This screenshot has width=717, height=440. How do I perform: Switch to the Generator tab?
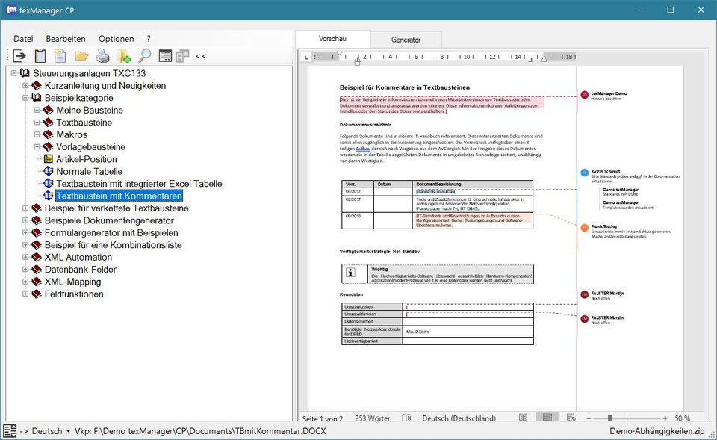(406, 38)
